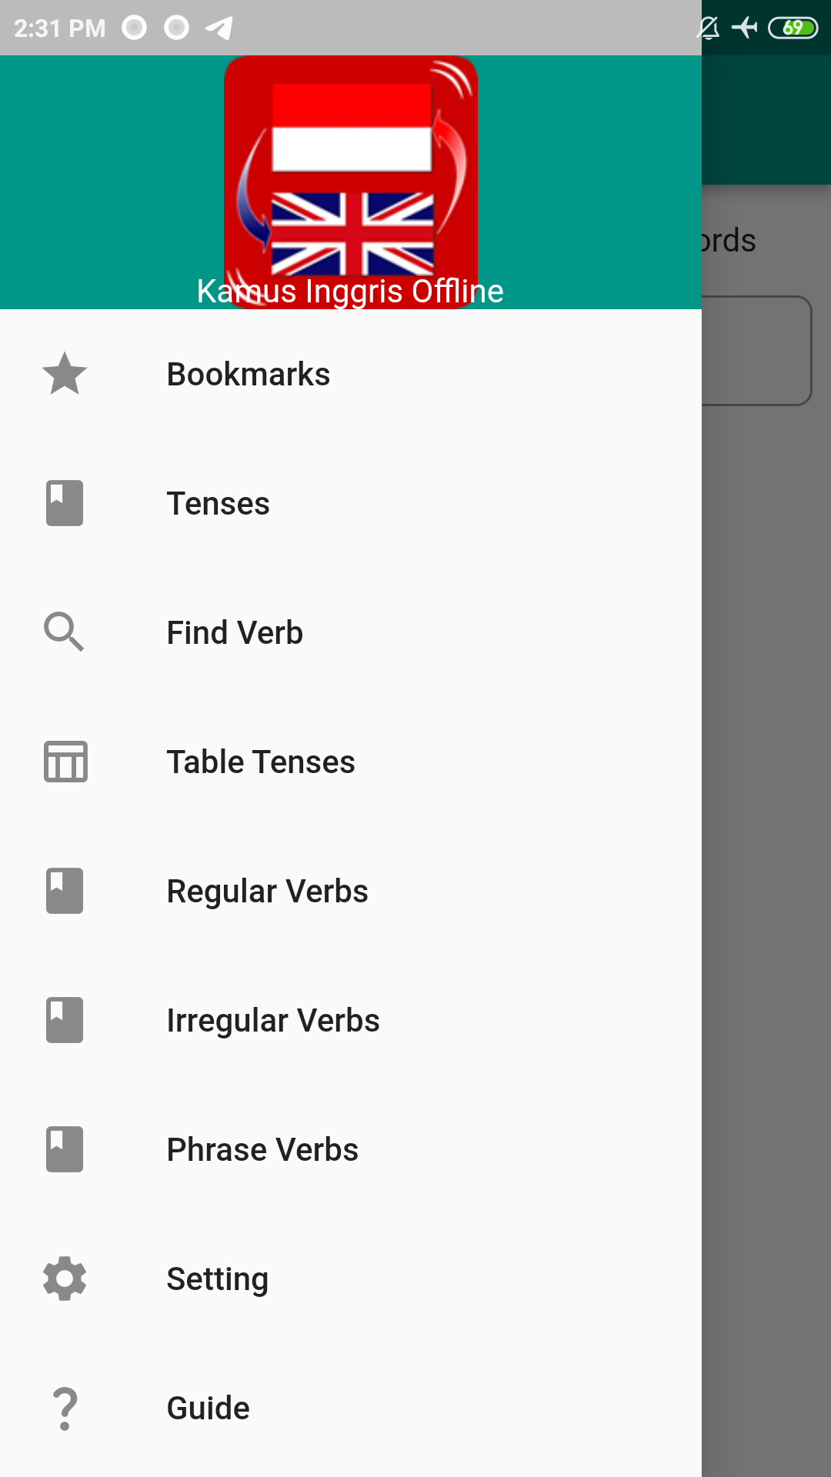Tap the Regular Verbs book icon
The image size is (831, 1477).
point(65,891)
